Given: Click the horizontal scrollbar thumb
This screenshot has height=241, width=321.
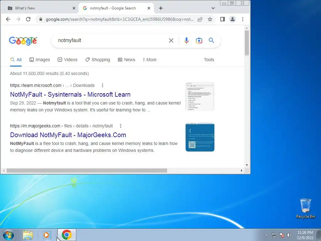Looking at the screenshot, I should pos(87,170).
